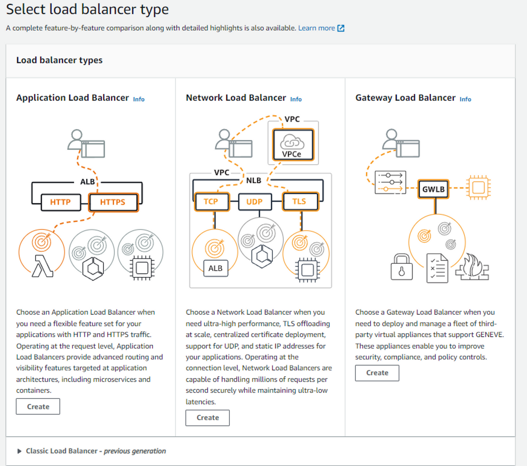Image resolution: width=527 pixels, height=466 pixels.
Task: Click the TCP box in NLB diagram
Action: 211,201
